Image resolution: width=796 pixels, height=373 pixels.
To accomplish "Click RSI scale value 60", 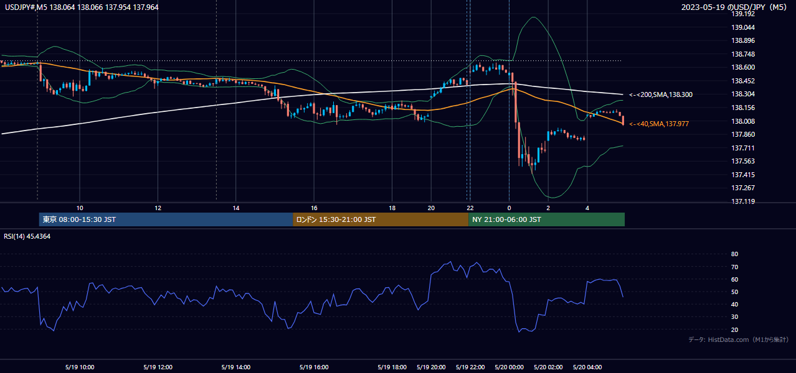I will pyautogui.click(x=734, y=279).
